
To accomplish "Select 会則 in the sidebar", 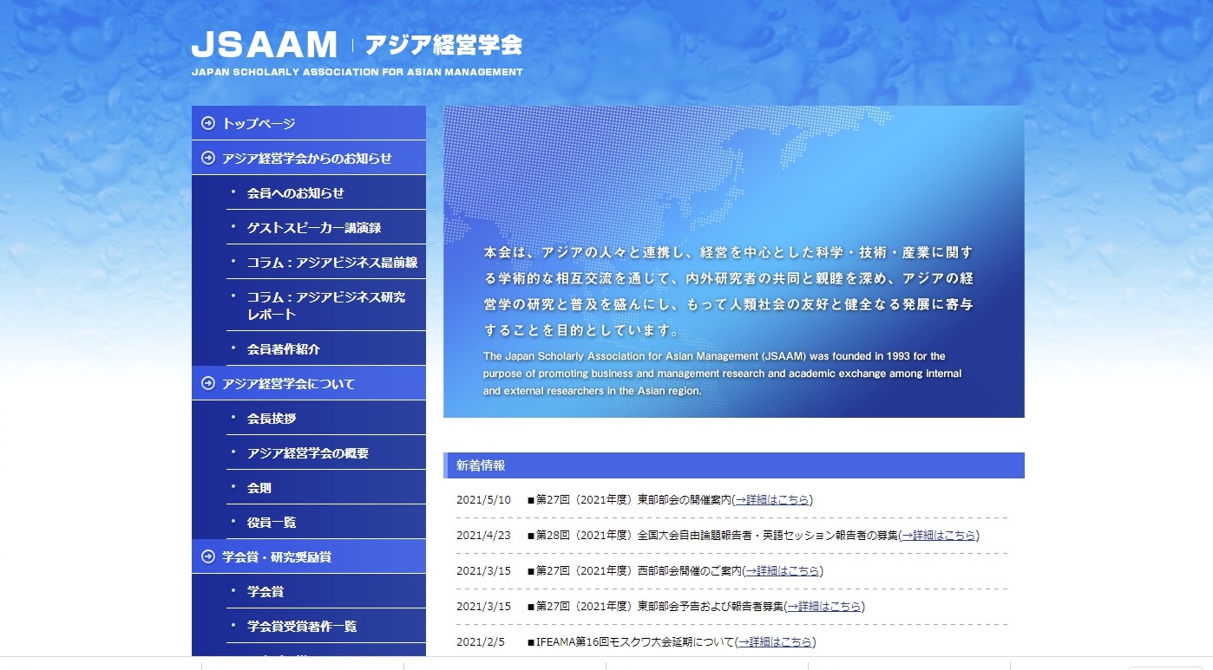I will (x=326, y=487).
